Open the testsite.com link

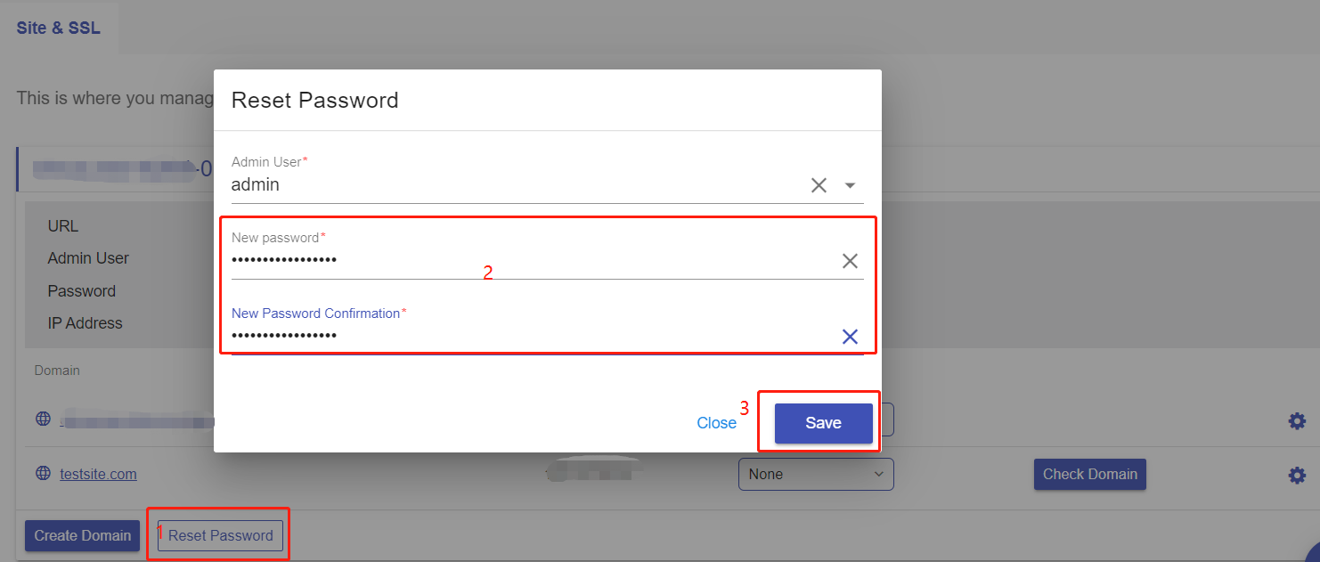click(x=98, y=474)
